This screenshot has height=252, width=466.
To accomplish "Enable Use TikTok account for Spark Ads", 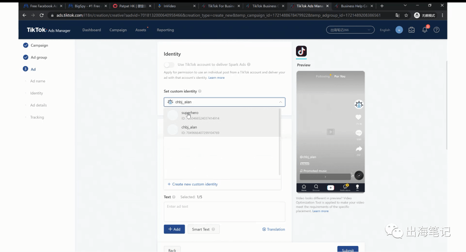I will click(169, 65).
